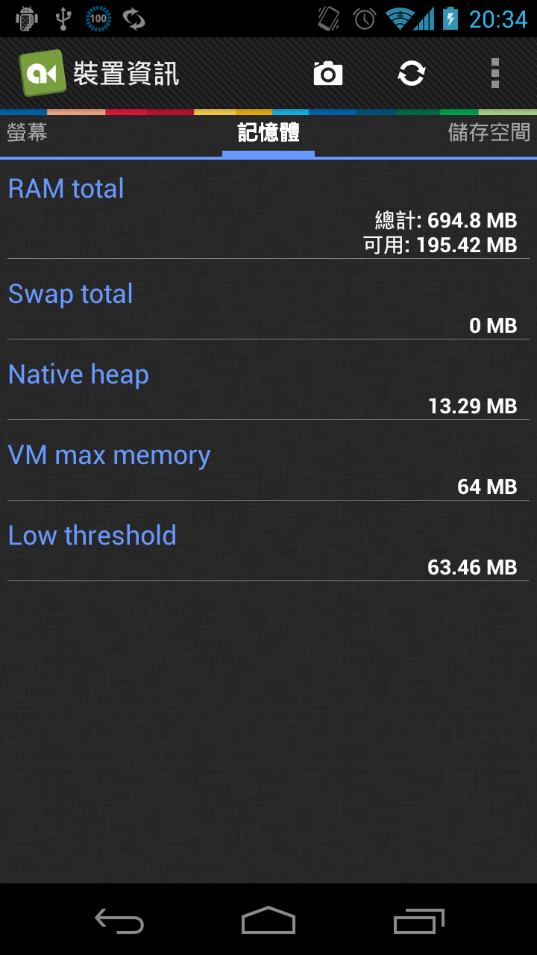
Task: Tap the battery charging icon
Action: click(450, 19)
